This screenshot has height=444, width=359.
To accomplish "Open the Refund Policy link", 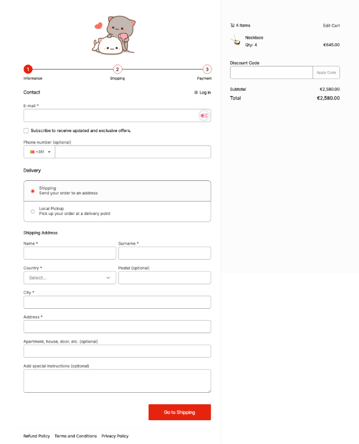I will (36, 436).
